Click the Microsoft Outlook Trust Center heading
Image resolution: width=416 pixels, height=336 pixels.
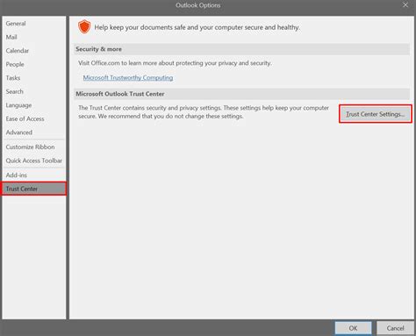[120, 94]
